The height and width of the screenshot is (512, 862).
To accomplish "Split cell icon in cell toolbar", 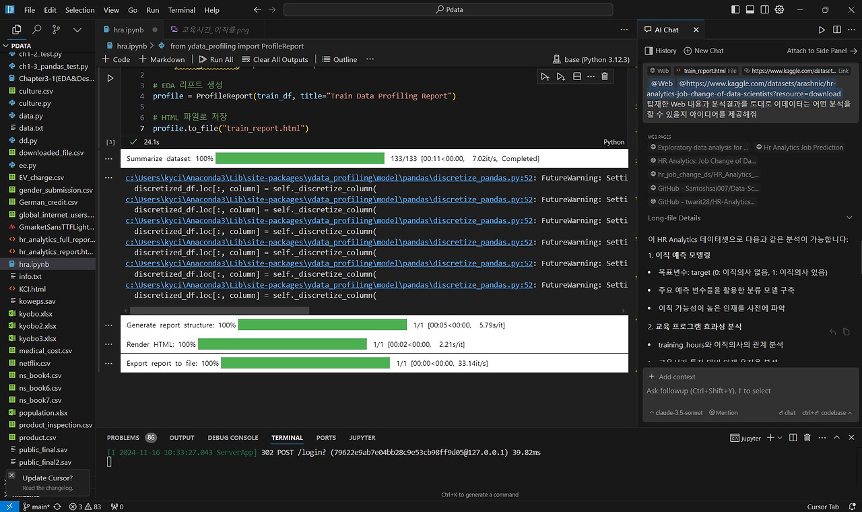I will click(x=576, y=77).
